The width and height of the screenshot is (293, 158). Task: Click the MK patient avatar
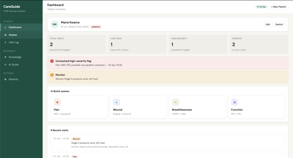tap(55, 24)
